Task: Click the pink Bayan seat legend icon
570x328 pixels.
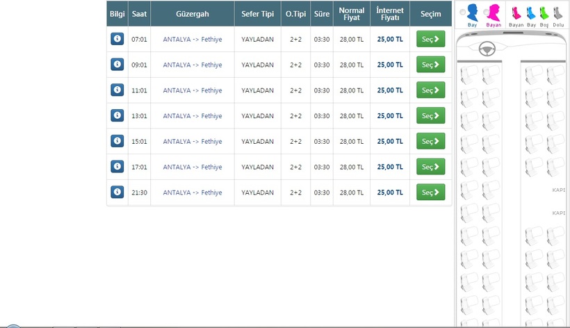Action: (516, 13)
